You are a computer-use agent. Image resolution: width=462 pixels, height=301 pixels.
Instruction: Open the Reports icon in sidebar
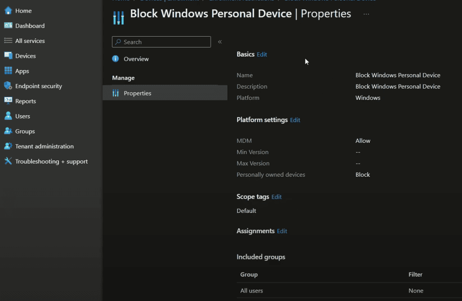pos(8,101)
